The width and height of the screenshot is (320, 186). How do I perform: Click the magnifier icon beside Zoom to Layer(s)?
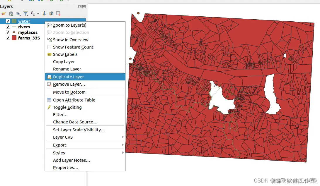pyautogui.click(x=49, y=25)
